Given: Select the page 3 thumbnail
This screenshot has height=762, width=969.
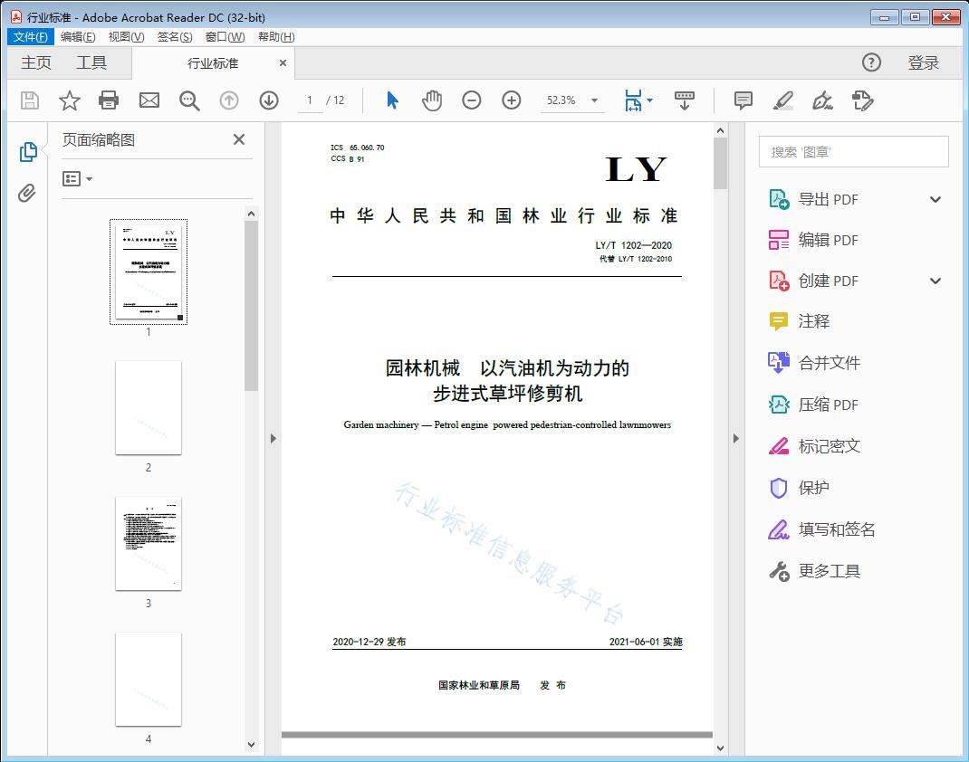Looking at the screenshot, I should [149, 544].
